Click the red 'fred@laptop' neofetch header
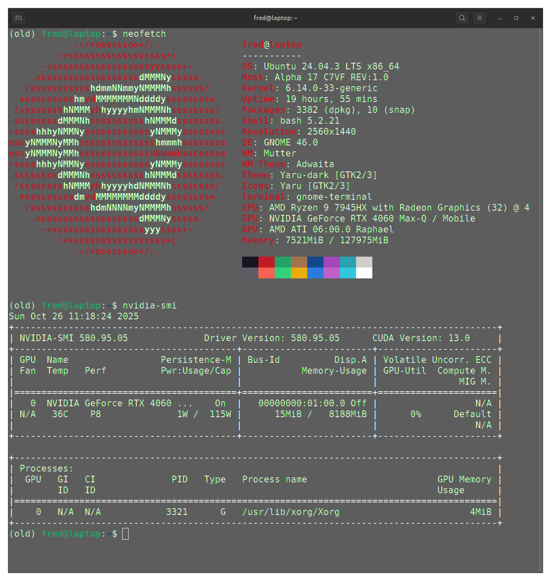Image resolution: width=551 pixels, height=581 pixels. tap(272, 45)
